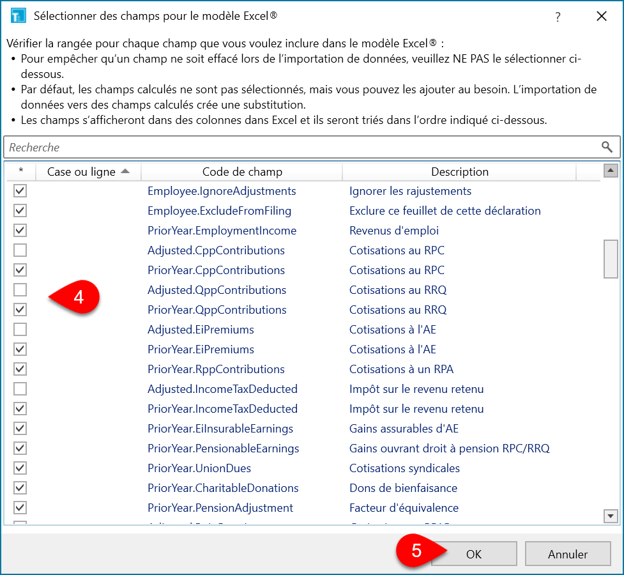Select Adjusted.CppContributions field code
The width and height of the screenshot is (624, 575).
(x=216, y=250)
